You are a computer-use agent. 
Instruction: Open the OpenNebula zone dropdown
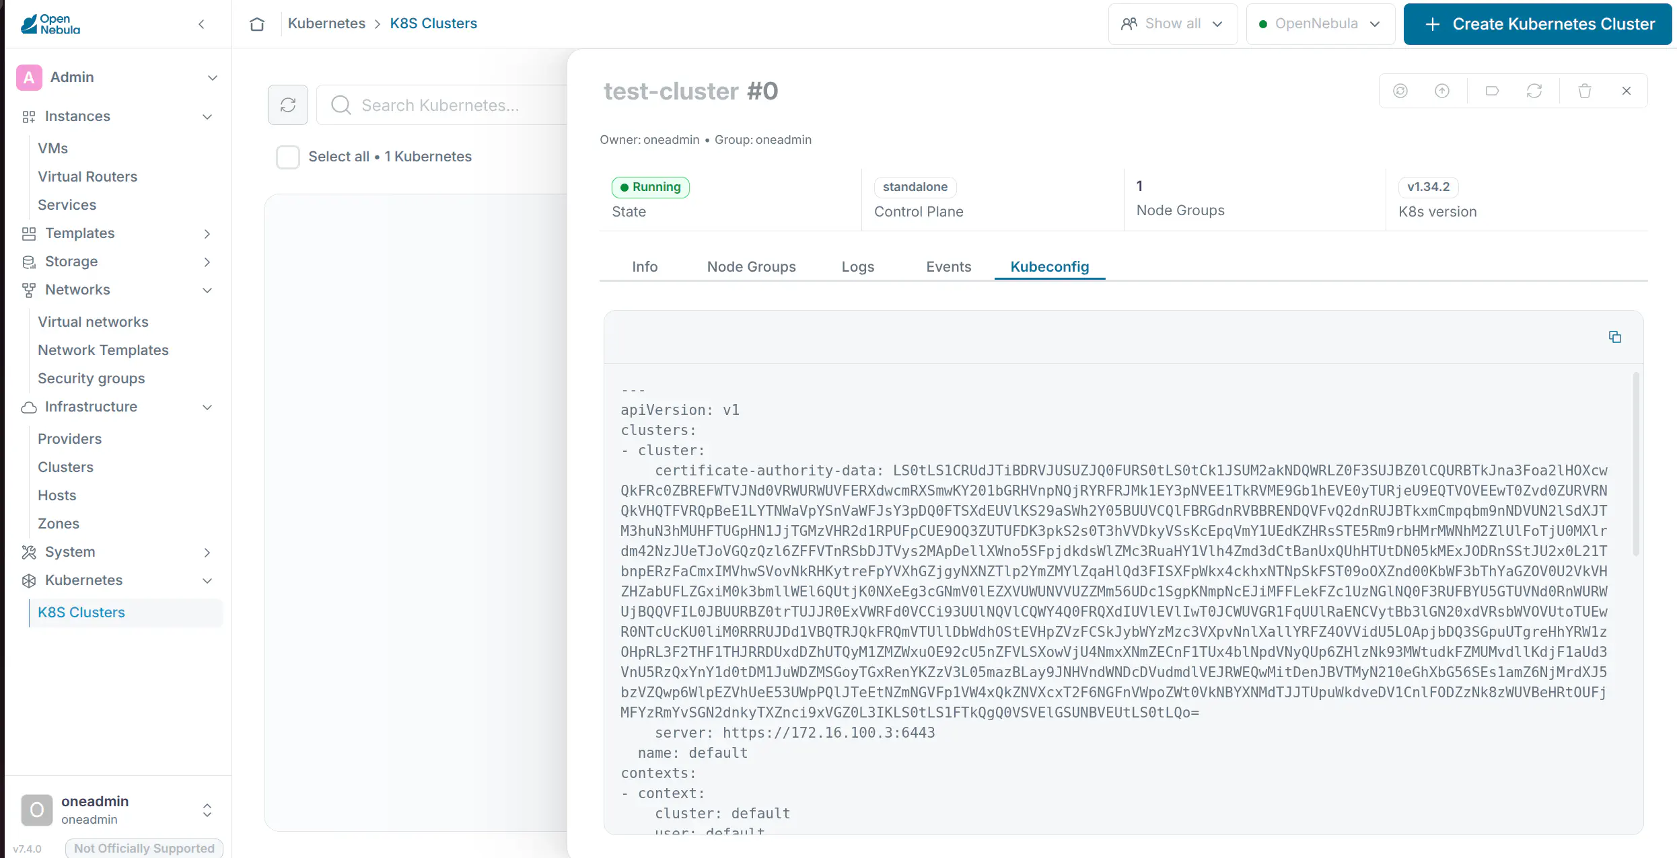click(x=1320, y=24)
